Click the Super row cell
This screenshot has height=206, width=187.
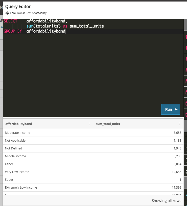pos(48,179)
